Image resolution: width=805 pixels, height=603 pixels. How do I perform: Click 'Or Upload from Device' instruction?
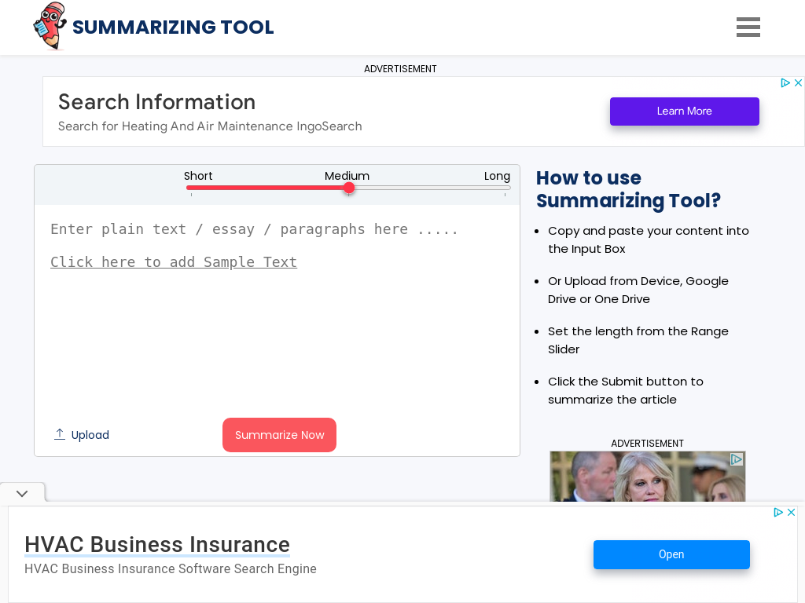click(638, 290)
